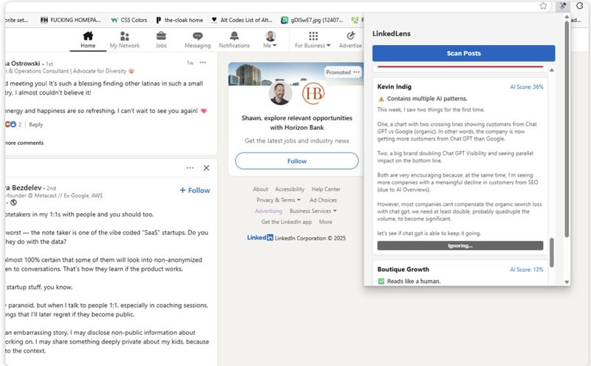This screenshot has height=366, width=591.
Task: Click the globe visibility icon on Bezdelev post
Action: (13, 203)
